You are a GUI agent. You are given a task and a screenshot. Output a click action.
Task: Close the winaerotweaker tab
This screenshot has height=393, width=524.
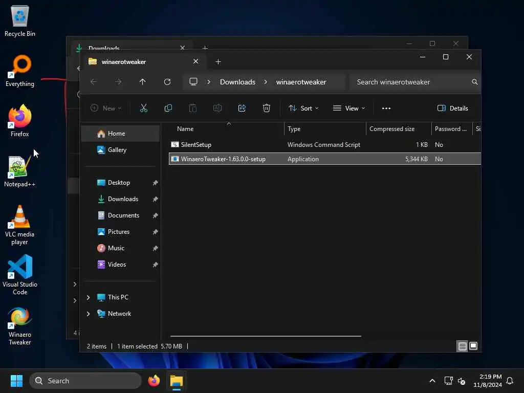[x=196, y=61]
